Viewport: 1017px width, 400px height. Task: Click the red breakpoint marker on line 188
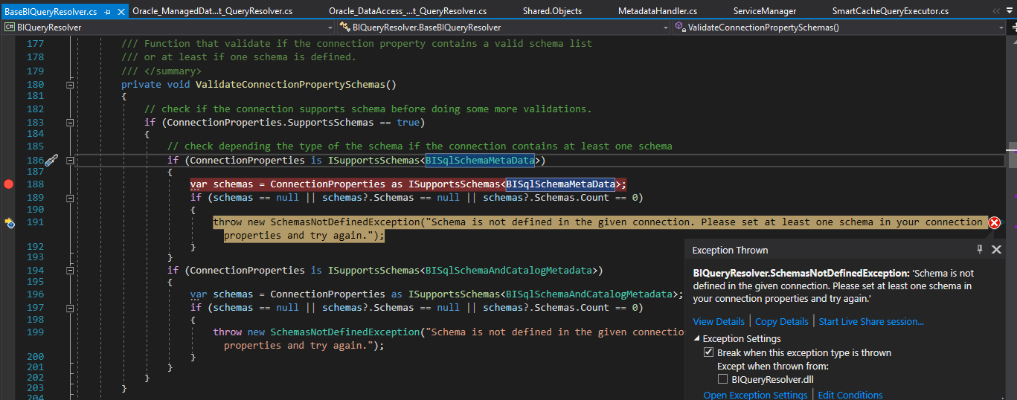click(x=9, y=184)
